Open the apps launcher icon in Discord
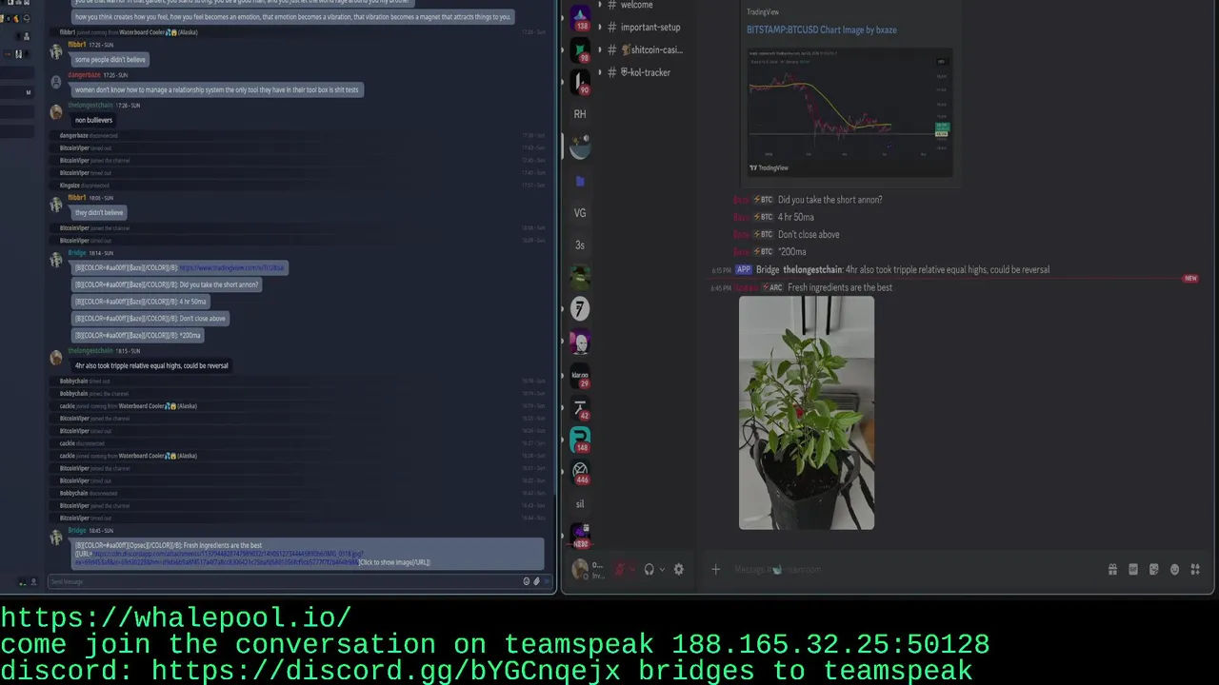The height and width of the screenshot is (685, 1219). click(1195, 570)
